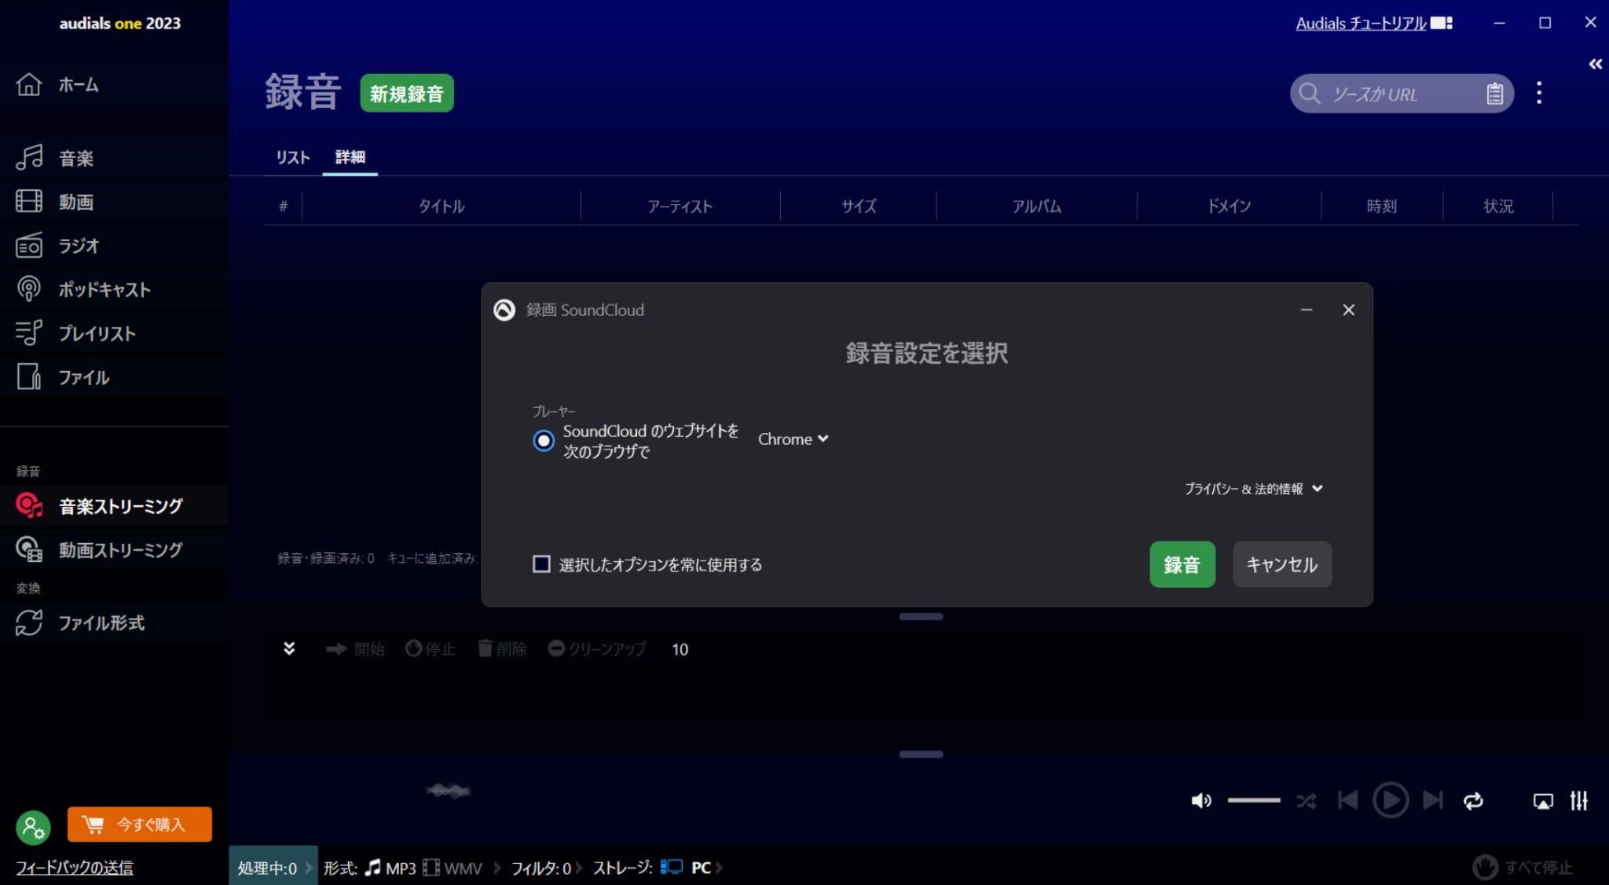This screenshot has height=885, width=1609.
Task: Click キャンセル in the dialog
Action: click(1282, 564)
